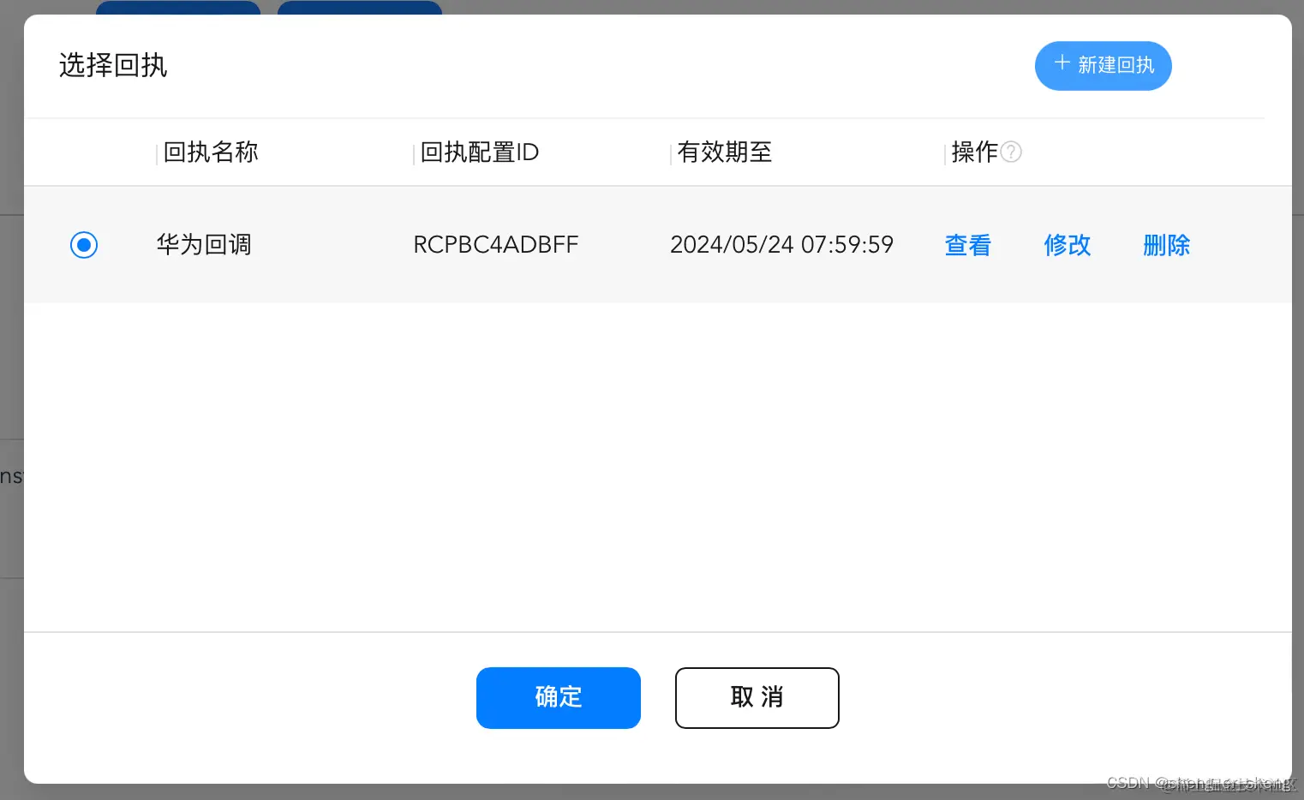Open 查看 to view the receipt details

pyautogui.click(x=967, y=245)
